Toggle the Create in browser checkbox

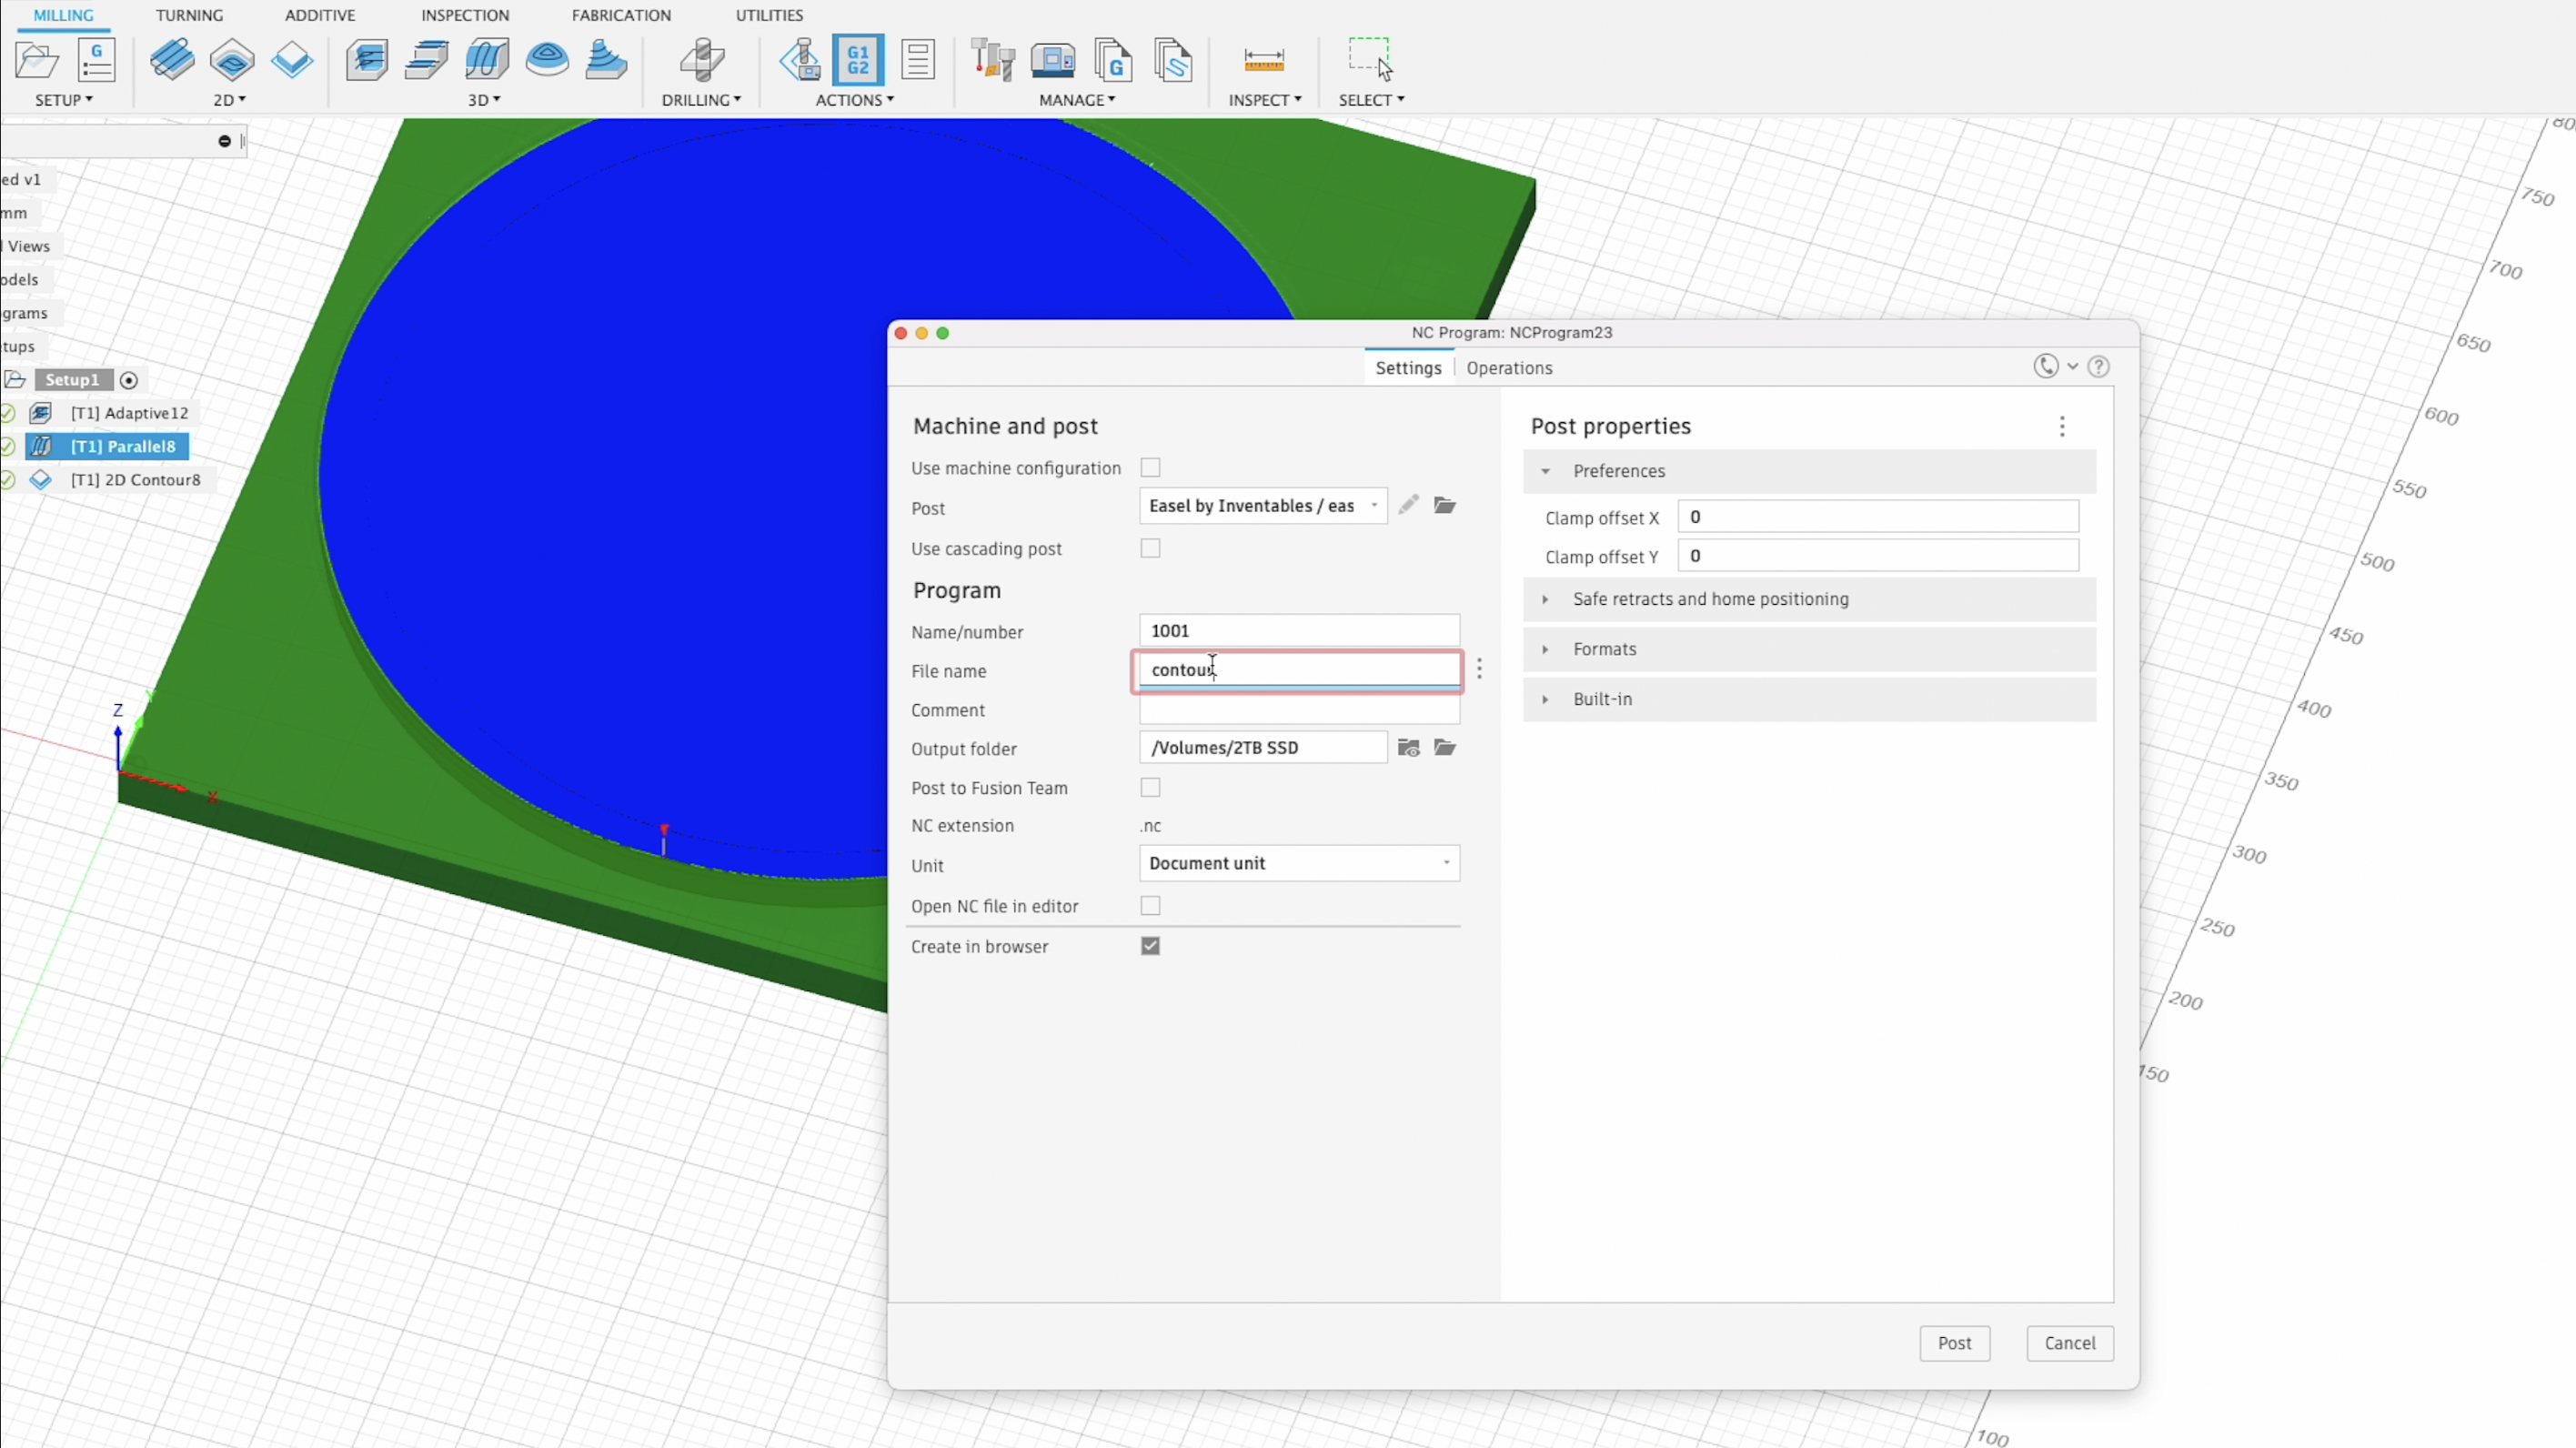1150,943
